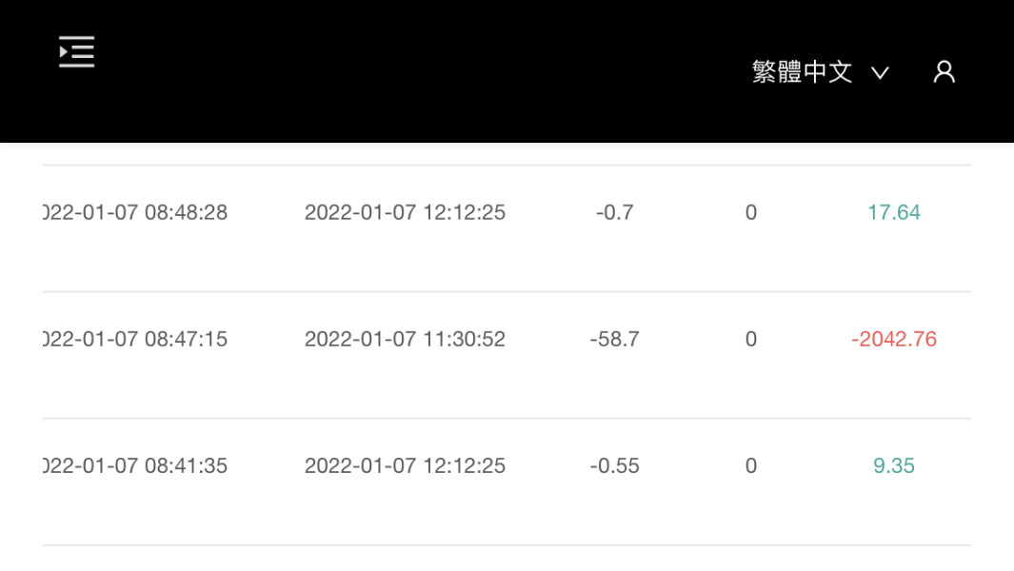Click the 0 cell in first row
Image resolution: width=1014 pixels, height=571 pixels.
[x=751, y=212]
